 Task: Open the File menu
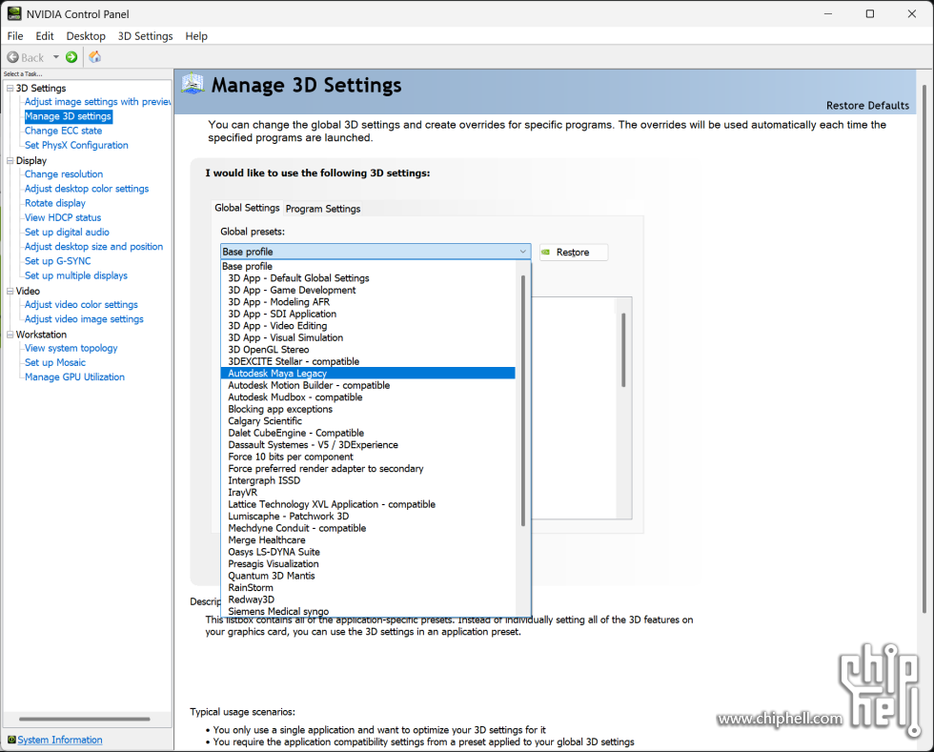coord(15,36)
